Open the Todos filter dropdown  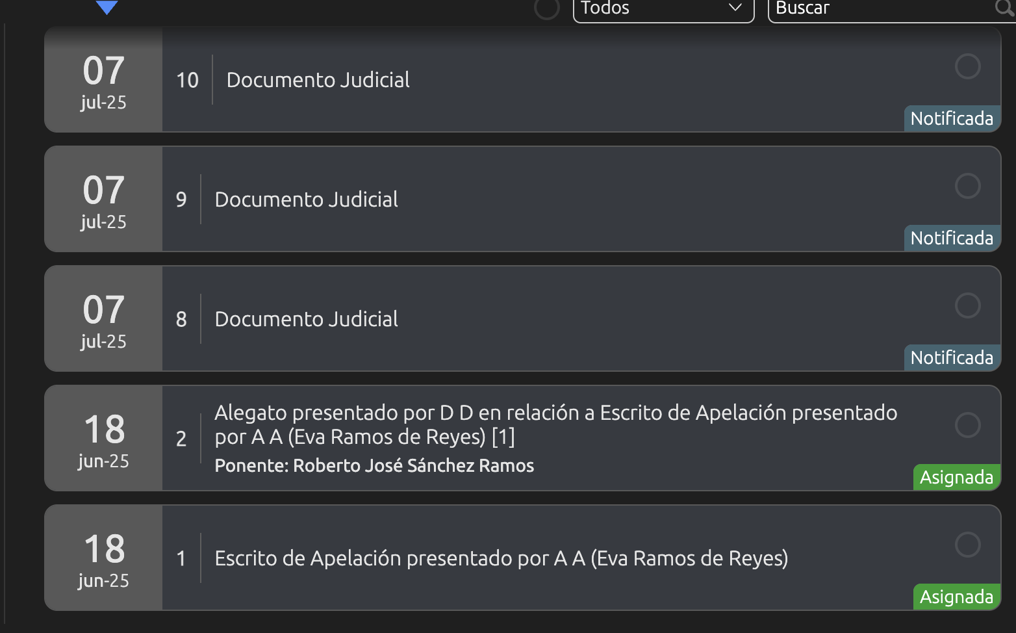point(663,9)
